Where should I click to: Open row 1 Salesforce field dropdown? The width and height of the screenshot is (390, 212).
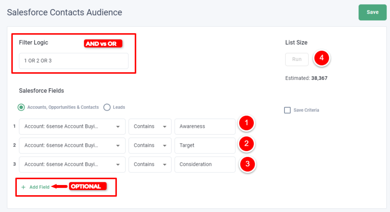[72, 126]
